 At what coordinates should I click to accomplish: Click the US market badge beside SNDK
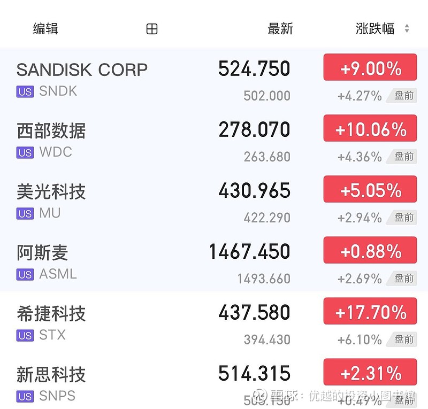click(x=25, y=91)
